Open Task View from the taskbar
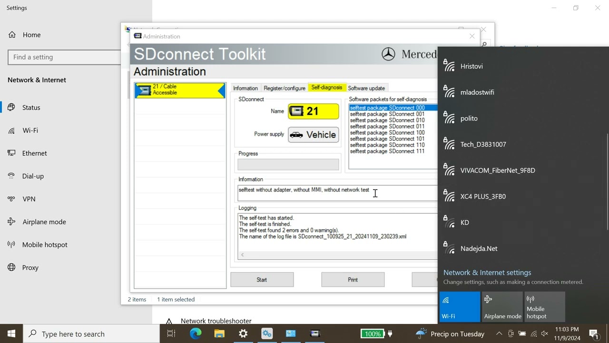609x343 pixels. (171, 333)
